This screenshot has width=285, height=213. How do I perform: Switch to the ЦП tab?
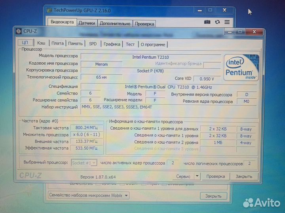click(25, 42)
